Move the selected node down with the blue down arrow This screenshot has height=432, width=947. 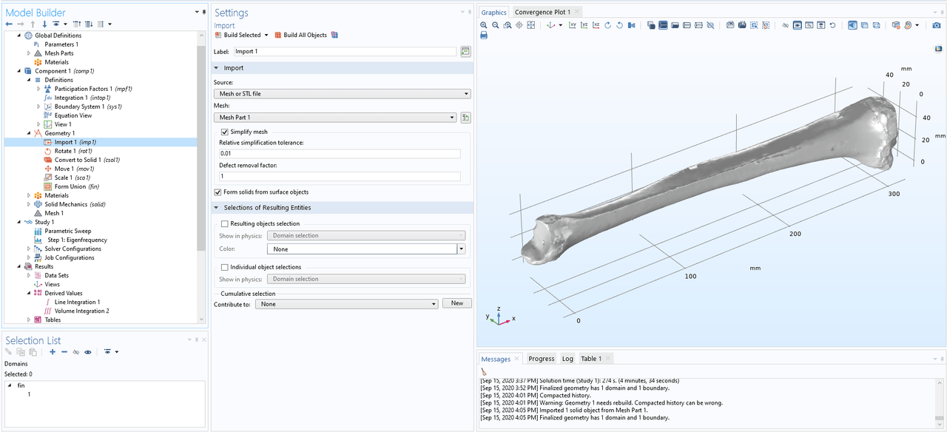44,24
